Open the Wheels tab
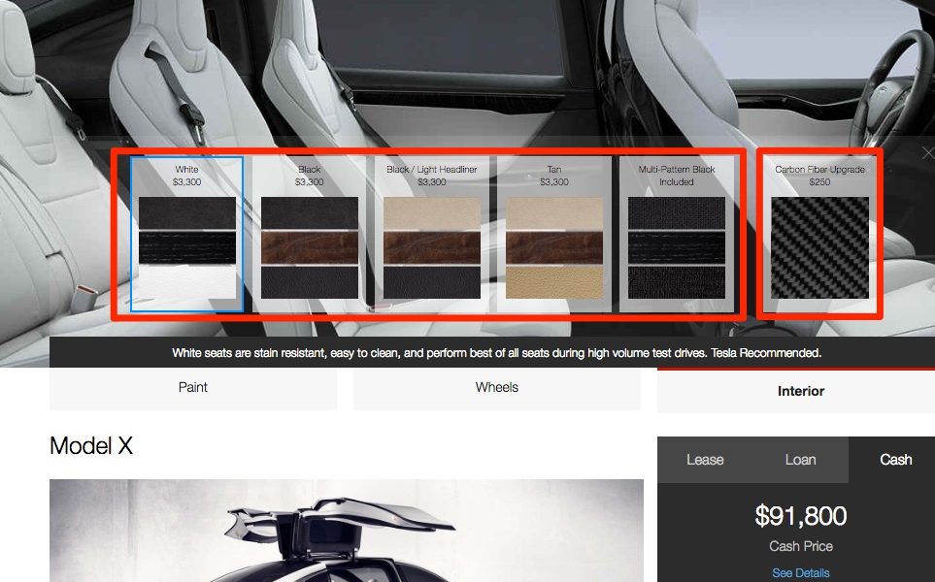The height and width of the screenshot is (582, 935). (497, 388)
